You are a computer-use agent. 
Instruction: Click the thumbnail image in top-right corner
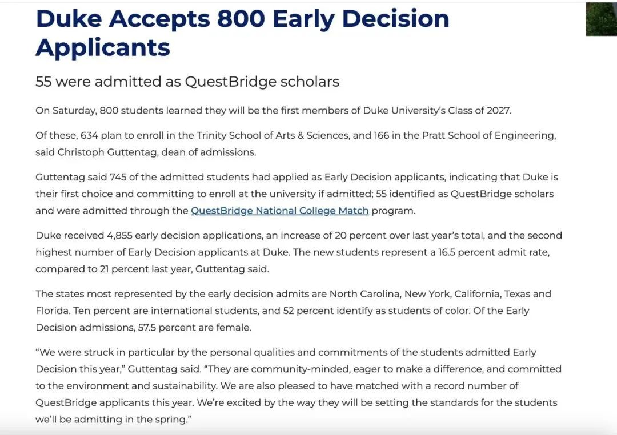point(601,19)
